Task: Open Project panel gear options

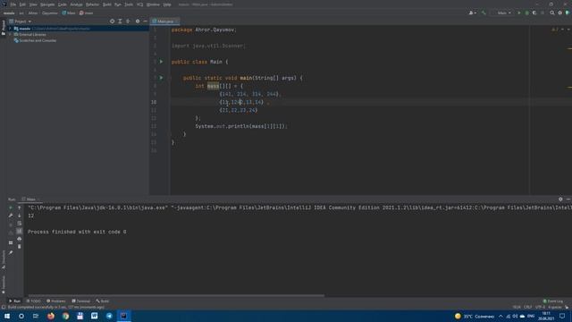Action: click(x=138, y=21)
